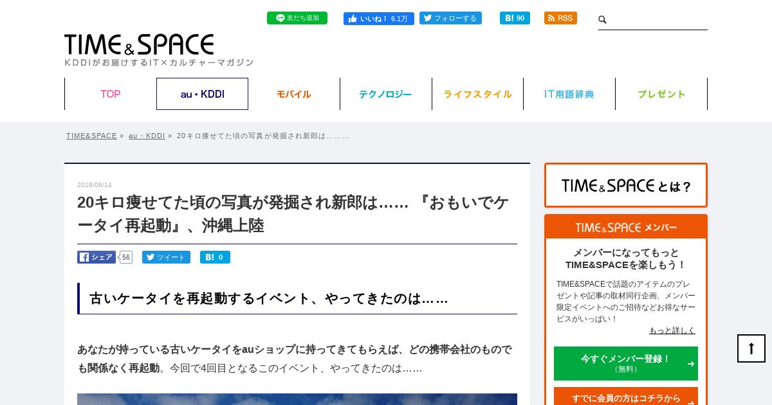Click the article ツイート button

[166, 257]
